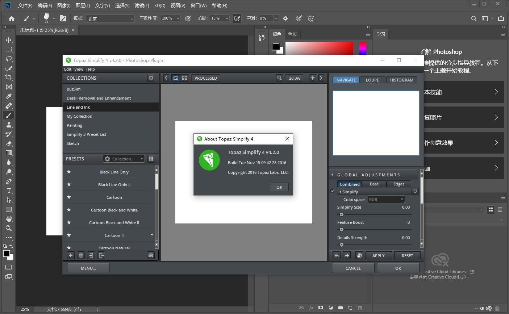Collapse left panel with the left arrow
The width and height of the screenshot is (509, 314).
166,78
